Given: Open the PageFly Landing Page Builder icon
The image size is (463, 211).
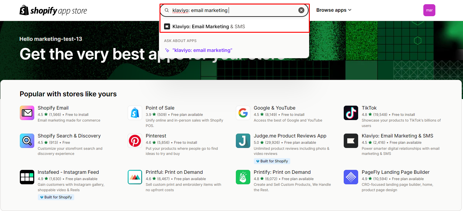Looking at the screenshot, I should [x=351, y=177].
